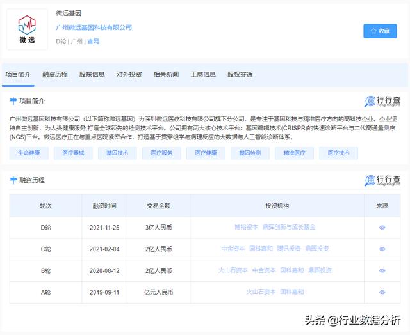Select the 3亿人民币 amount cell
This screenshot has height=335, width=410.
[158, 228]
